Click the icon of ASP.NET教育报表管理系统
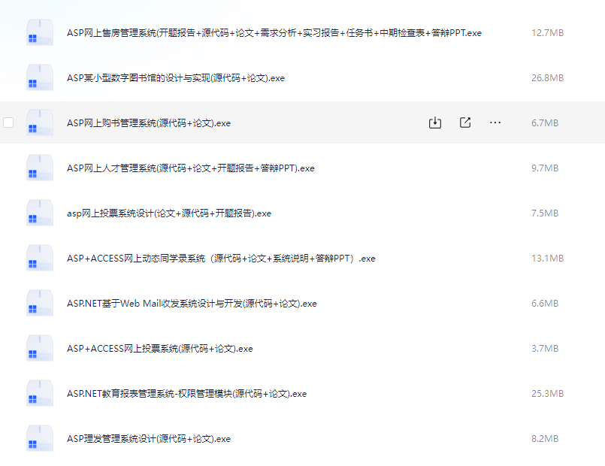Screen dimensions: 605x466 (x=39, y=393)
